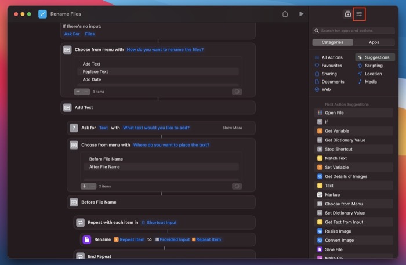Select the Add Date menu row
The width and height of the screenshot is (406, 265).
[x=158, y=79]
